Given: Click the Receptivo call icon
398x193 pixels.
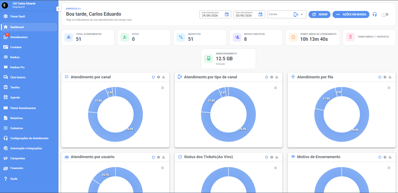Looking at the screenshot, I should coord(181,37).
